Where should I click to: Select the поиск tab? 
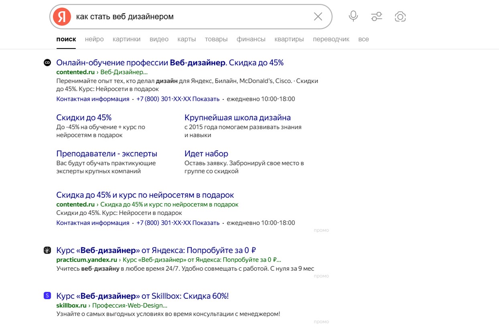(66, 39)
